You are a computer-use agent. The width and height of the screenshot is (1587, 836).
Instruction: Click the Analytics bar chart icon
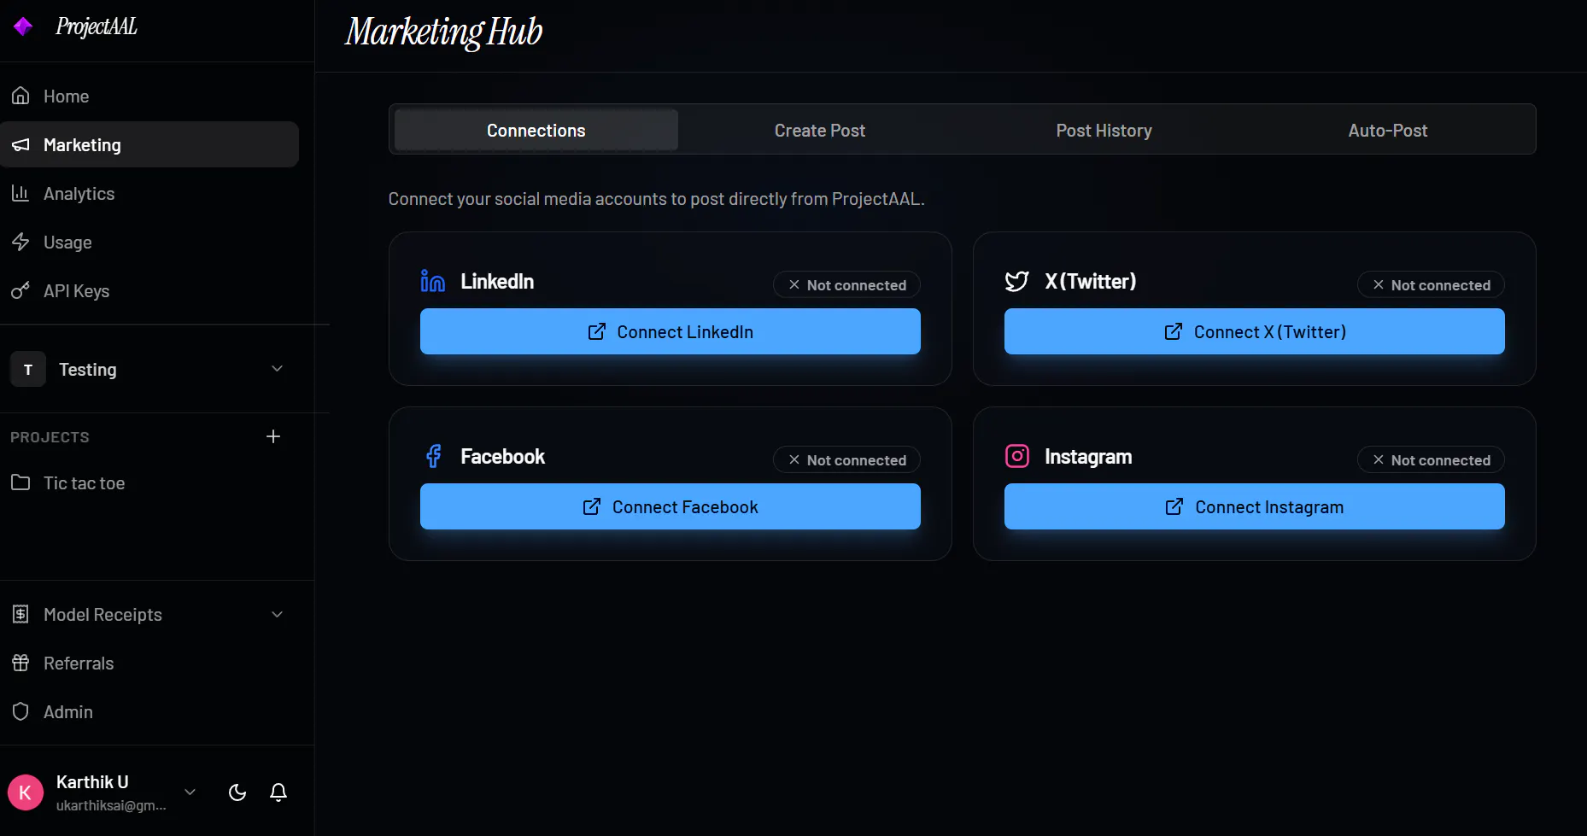click(x=20, y=193)
